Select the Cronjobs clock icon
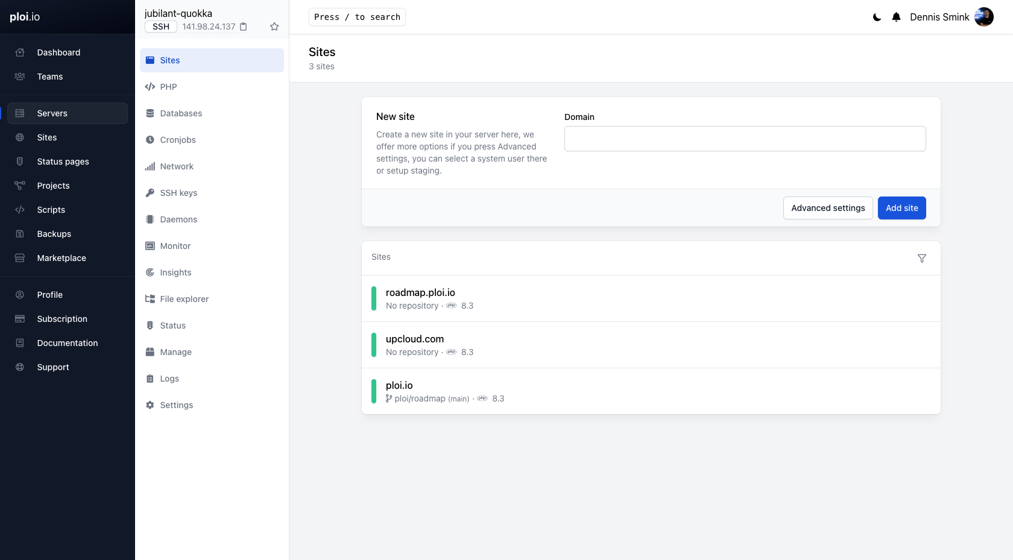This screenshot has height=560, width=1013. tap(150, 140)
